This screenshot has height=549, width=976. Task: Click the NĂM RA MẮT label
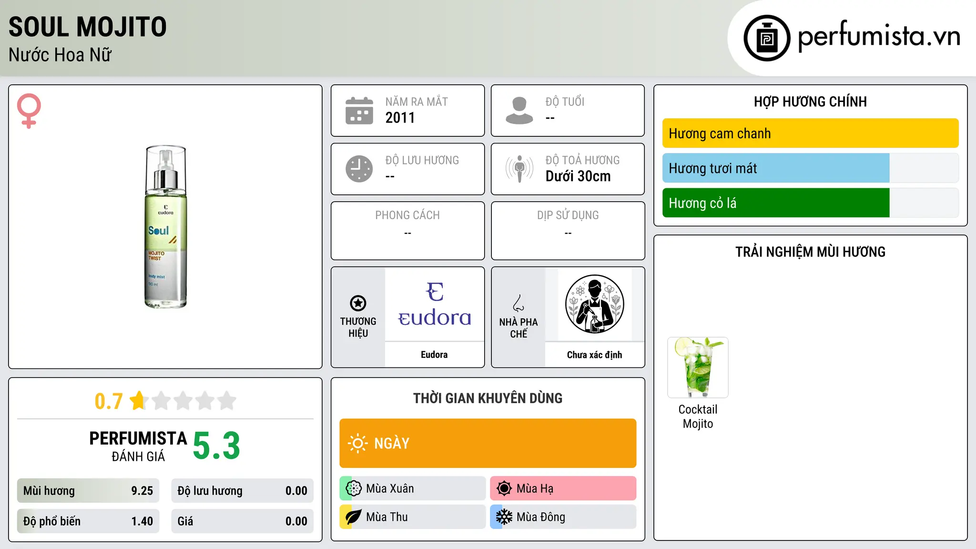pyautogui.click(x=417, y=102)
